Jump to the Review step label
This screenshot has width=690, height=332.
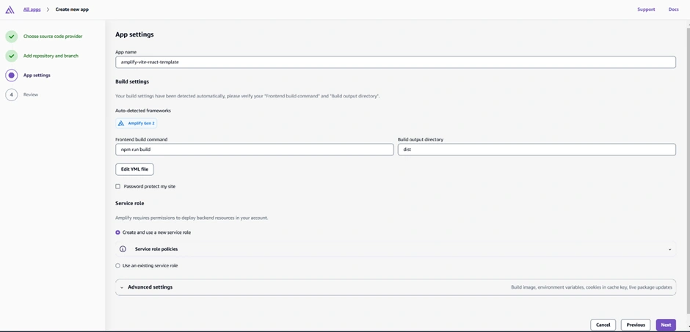click(x=31, y=95)
